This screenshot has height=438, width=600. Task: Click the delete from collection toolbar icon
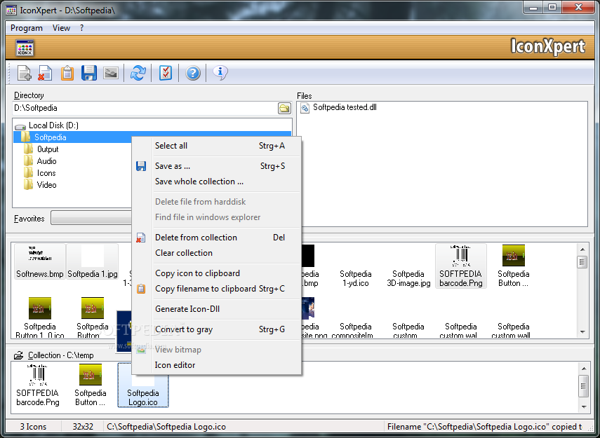[x=45, y=73]
